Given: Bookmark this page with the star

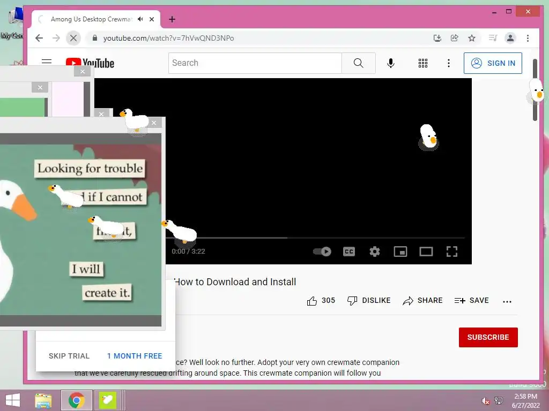Looking at the screenshot, I should (472, 38).
